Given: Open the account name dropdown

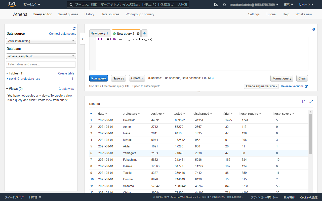Looking at the screenshot, I should click(x=254, y=5).
